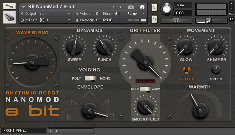Toggle the AUX sends button
Screen dimensions: 235x135
[x=231, y=14]
